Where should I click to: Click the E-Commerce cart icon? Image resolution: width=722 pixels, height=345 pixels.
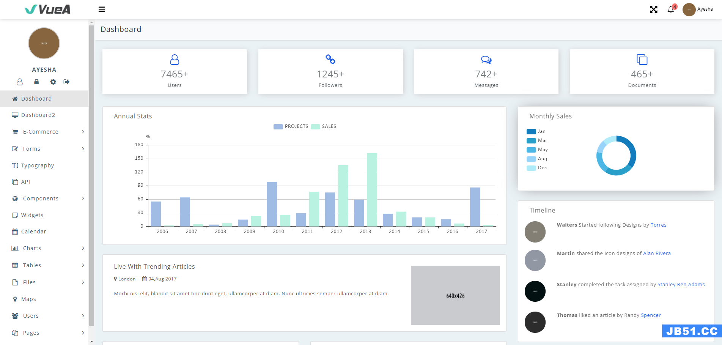tap(15, 132)
